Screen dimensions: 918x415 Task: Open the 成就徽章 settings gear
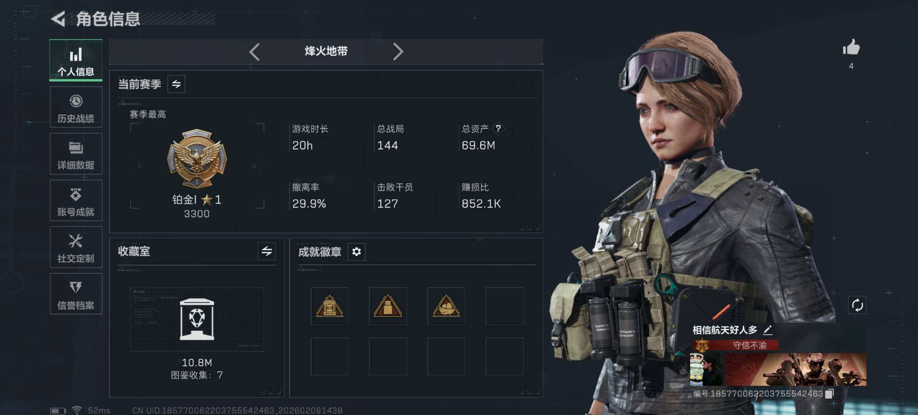coord(356,252)
